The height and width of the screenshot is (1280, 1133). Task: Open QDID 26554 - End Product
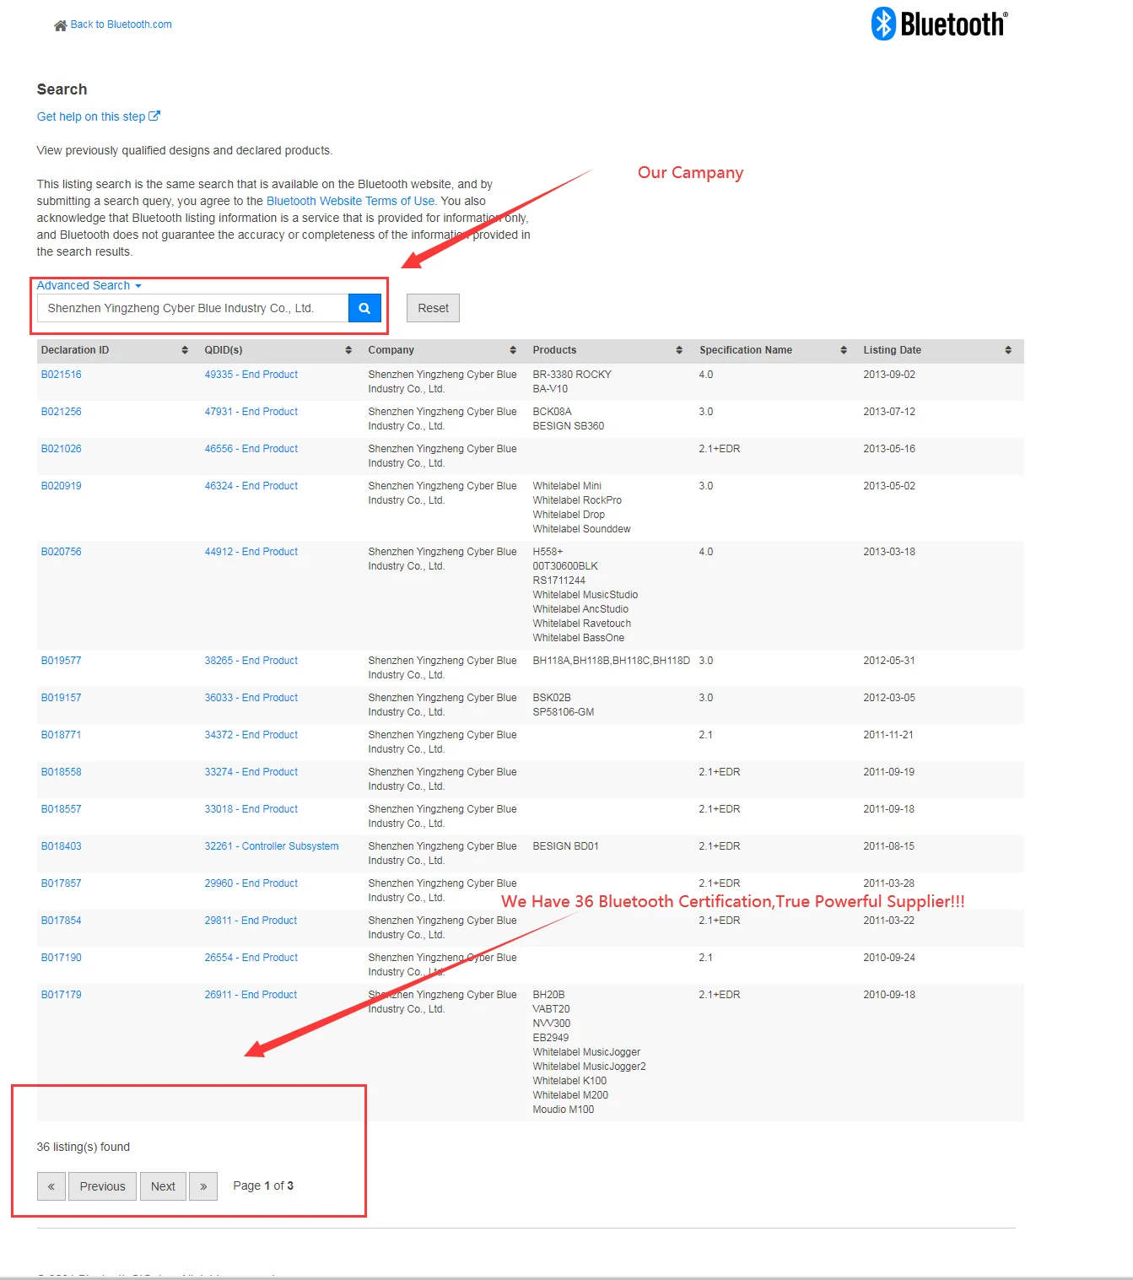[251, 958]
